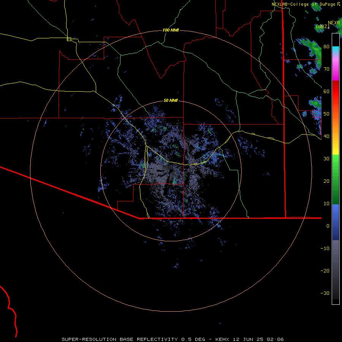The width and height of the screenshot is (342, 342).
Task: Select the 80 value on the dBZ scale
Action: click(326, 46)
